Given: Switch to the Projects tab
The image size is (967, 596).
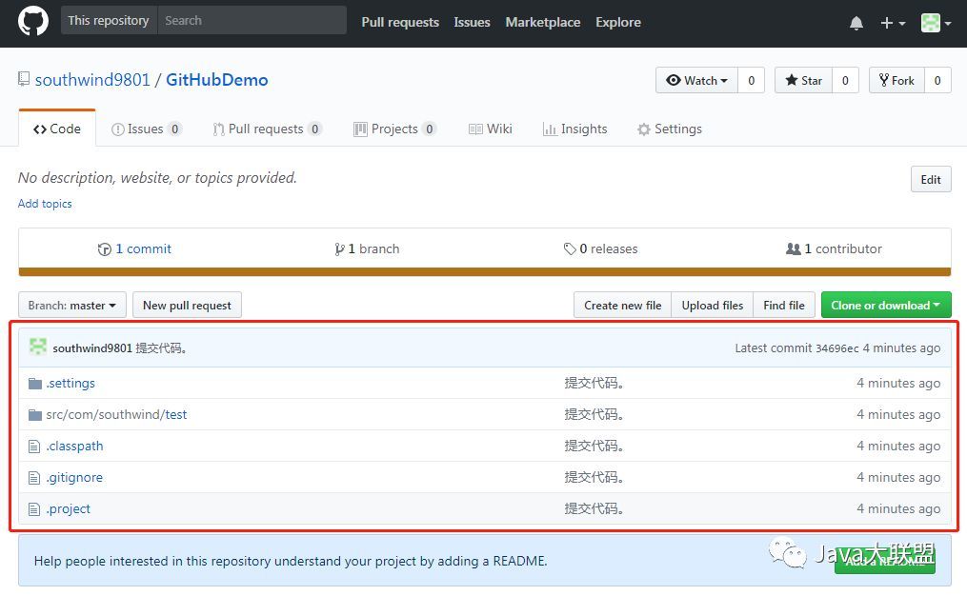Looking at the screenshot, I should [x=394, y=129].
